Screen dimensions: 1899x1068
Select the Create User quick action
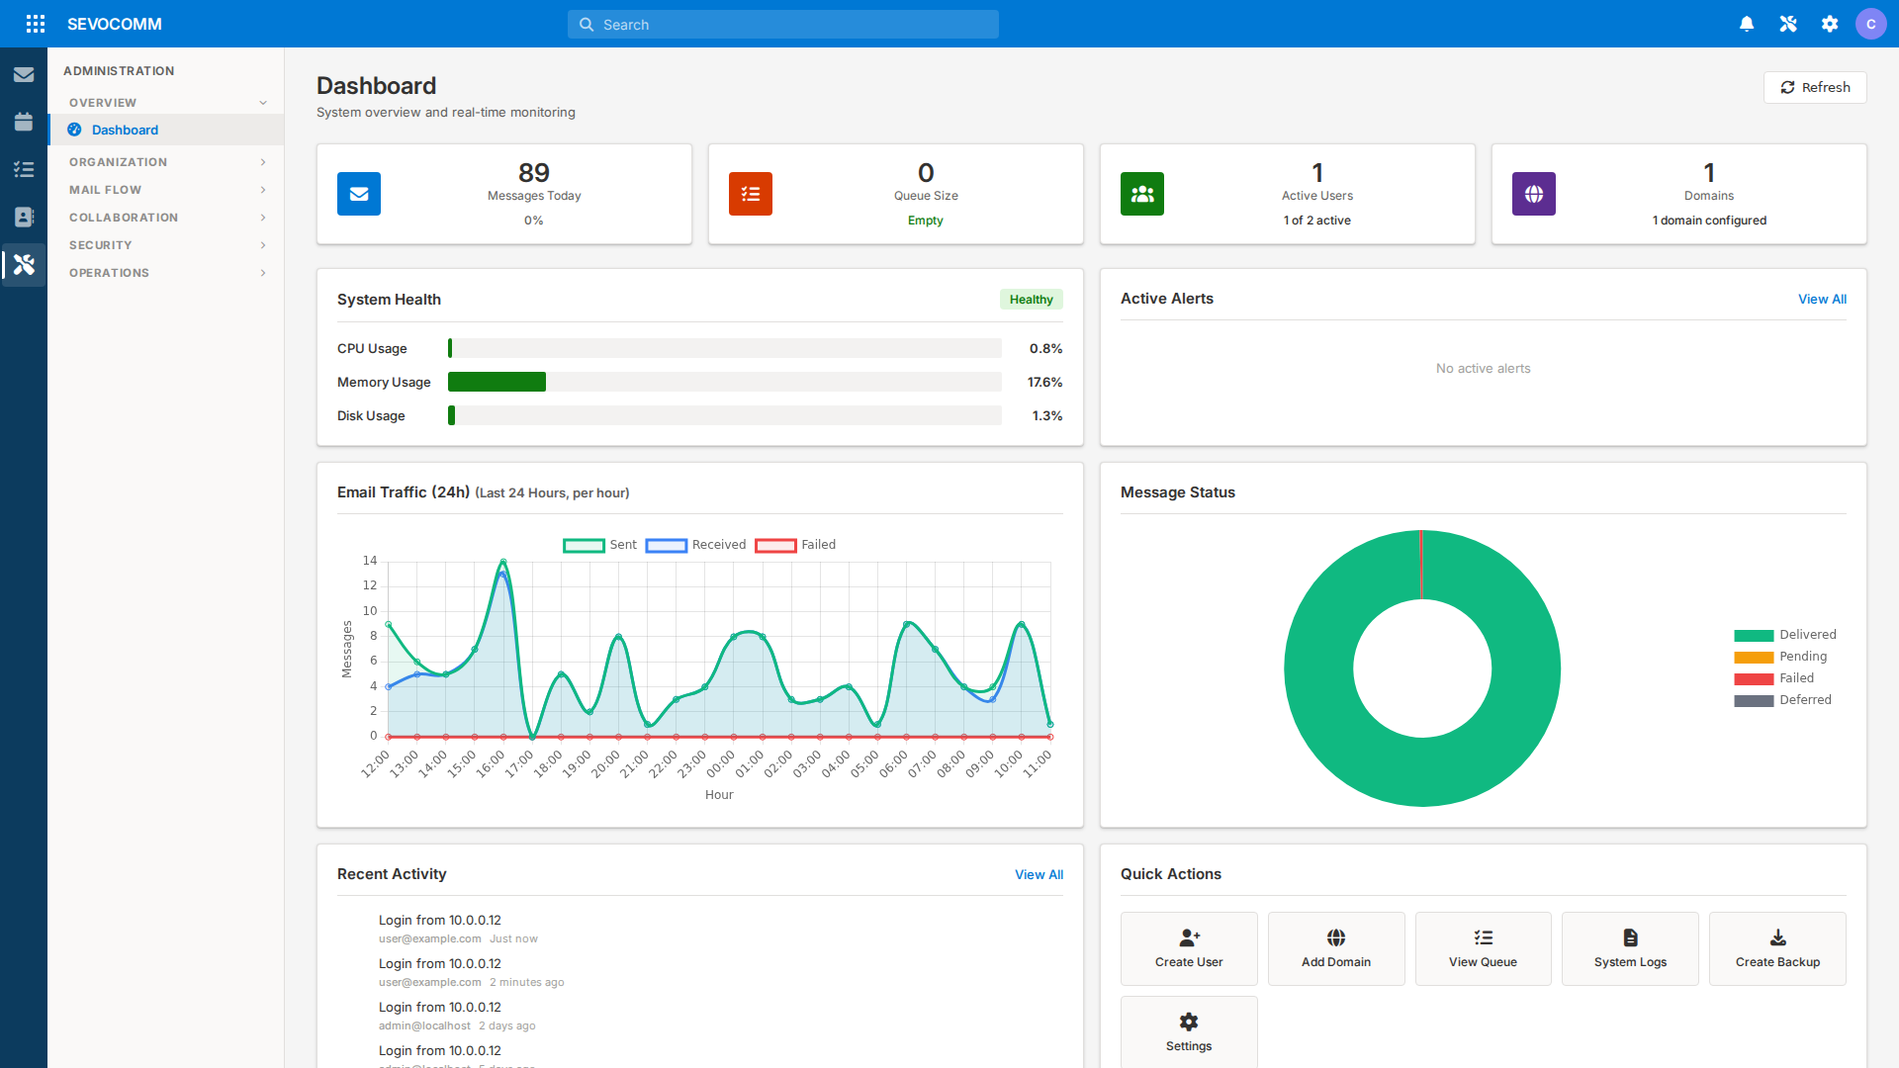click(x=1188, y=947)
